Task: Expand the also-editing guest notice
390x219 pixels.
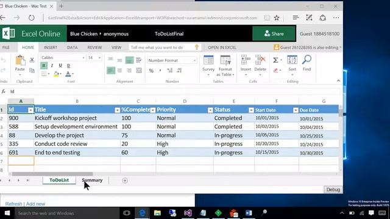Action: tap(341, 47)
